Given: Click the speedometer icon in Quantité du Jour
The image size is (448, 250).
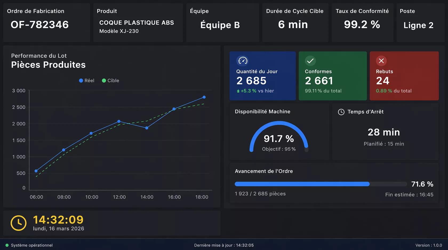Looking at the screenshot, I should [x=243, y=61].
